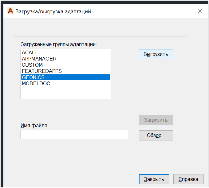Viewport: 209px width, 188px height.
Task: Select the MODELDOC list item
Action: click(36, 83)
